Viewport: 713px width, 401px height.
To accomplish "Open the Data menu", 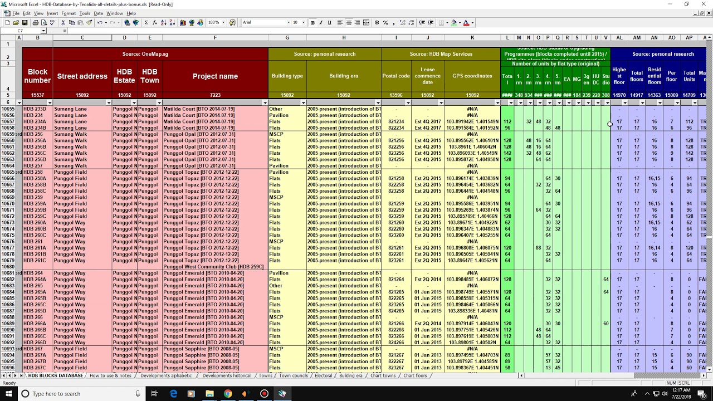I will 98,13.
